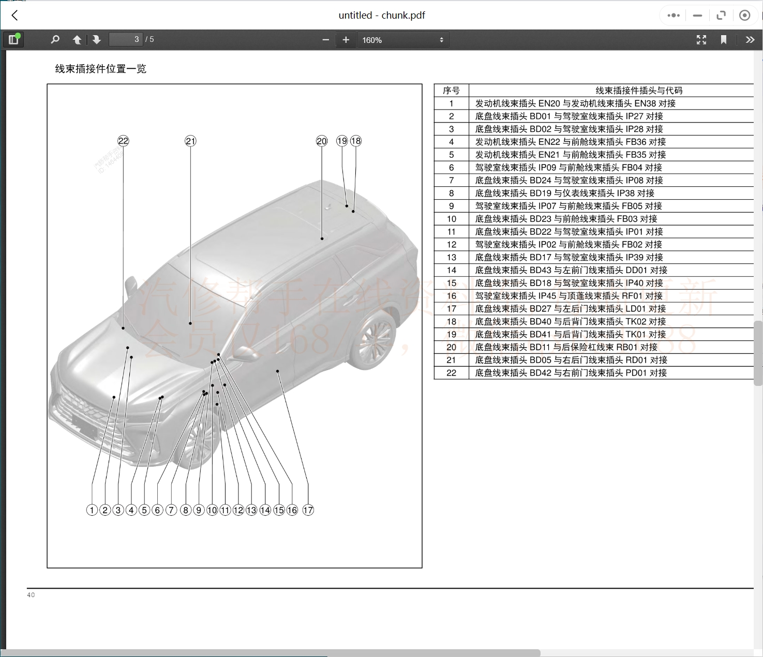763x657 pixels.
Task: Click the bookmark current view icon
Action: pos(724,40)
